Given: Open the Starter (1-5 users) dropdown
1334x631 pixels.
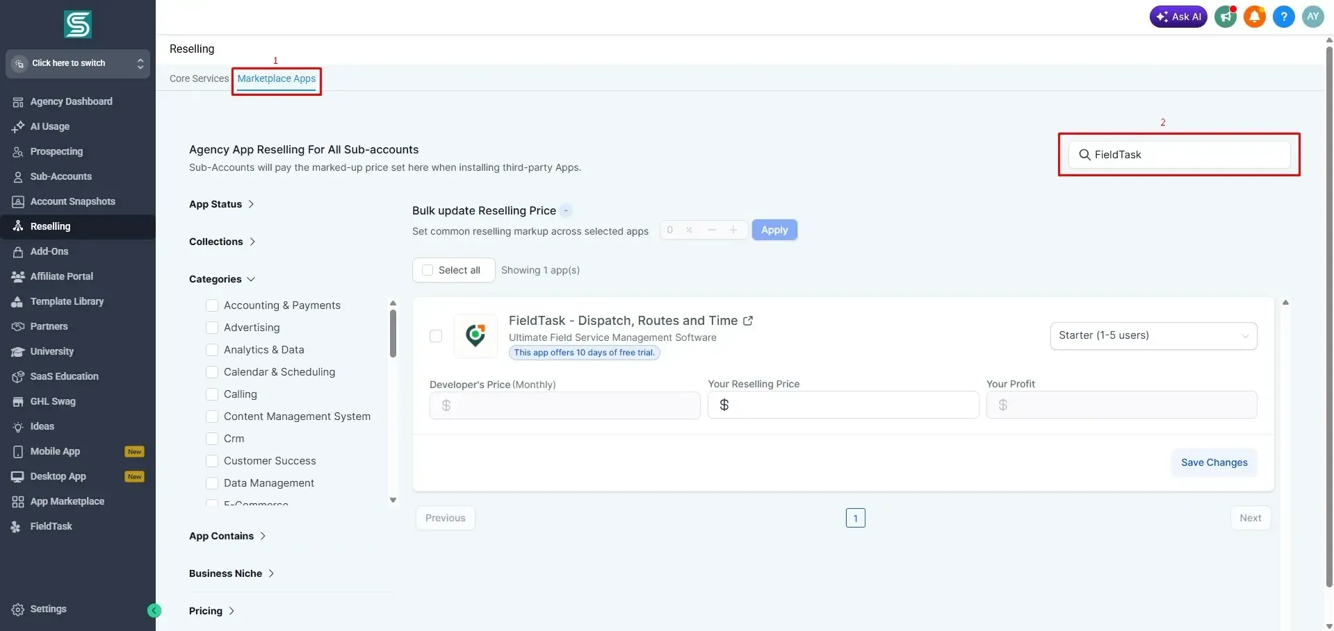Looking at the screenshot, I should coord(1153,336).
